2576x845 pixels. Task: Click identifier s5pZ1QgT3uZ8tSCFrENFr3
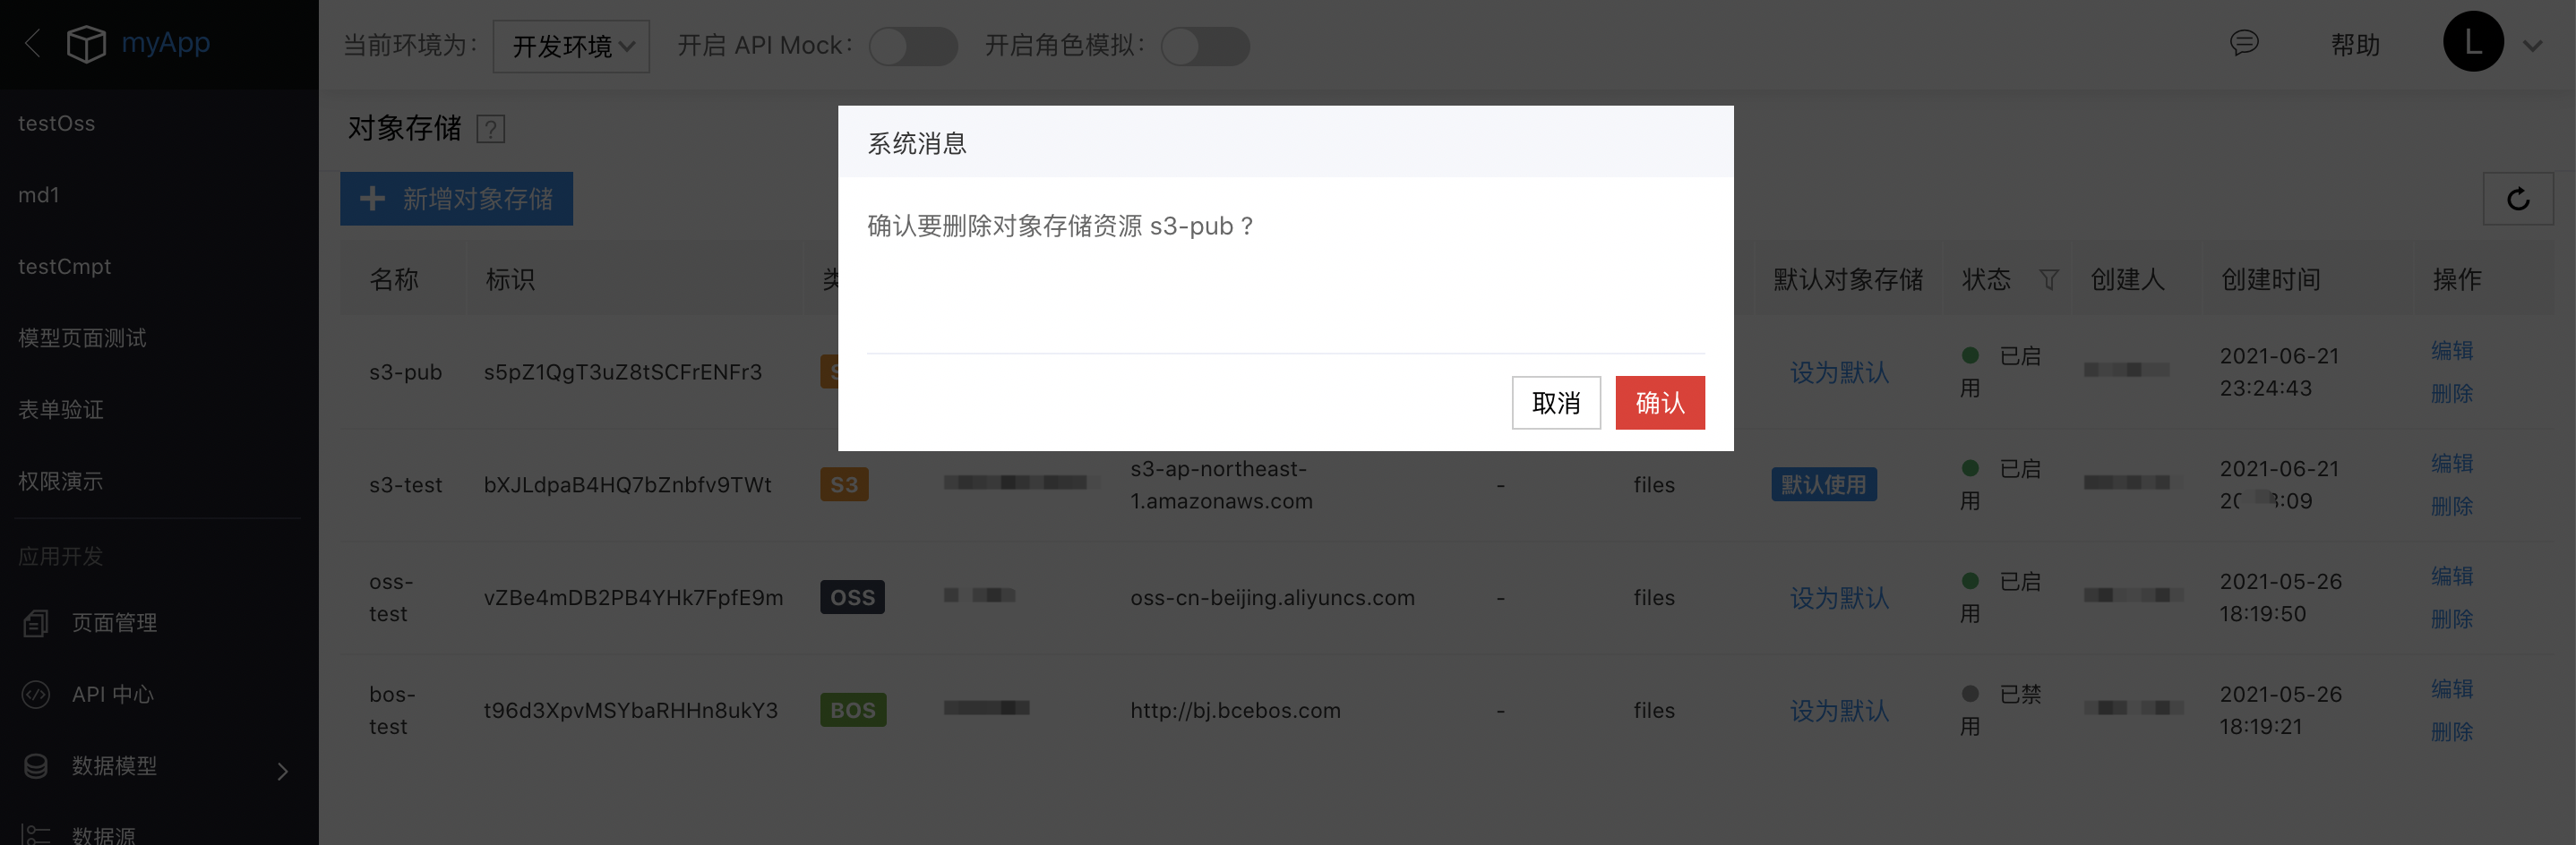click(x=623, y=372)
